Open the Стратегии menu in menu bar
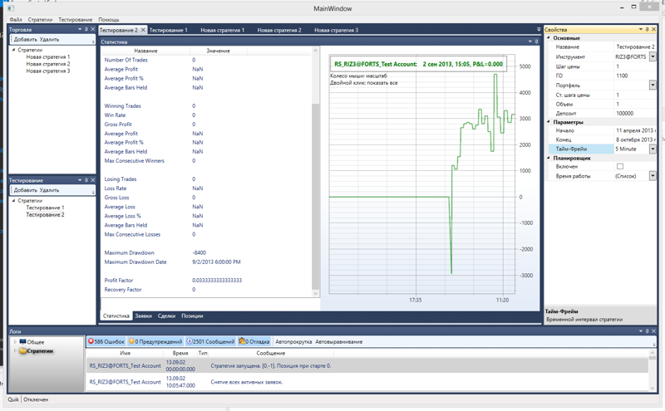The width and height of the screenshot is (665, 411). pyautogui.click(x=39, y=18)
